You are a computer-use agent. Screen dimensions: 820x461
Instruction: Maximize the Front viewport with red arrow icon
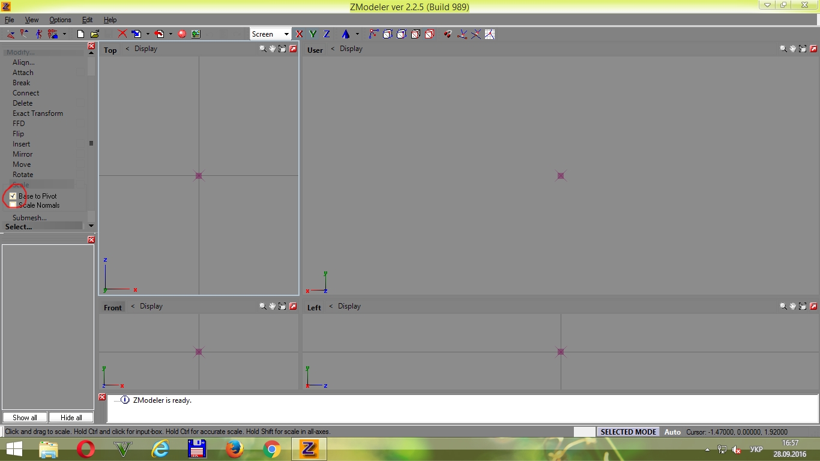pos(293,306)
